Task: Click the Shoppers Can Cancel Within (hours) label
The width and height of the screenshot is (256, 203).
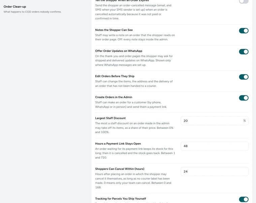Action: pos(120,169)
